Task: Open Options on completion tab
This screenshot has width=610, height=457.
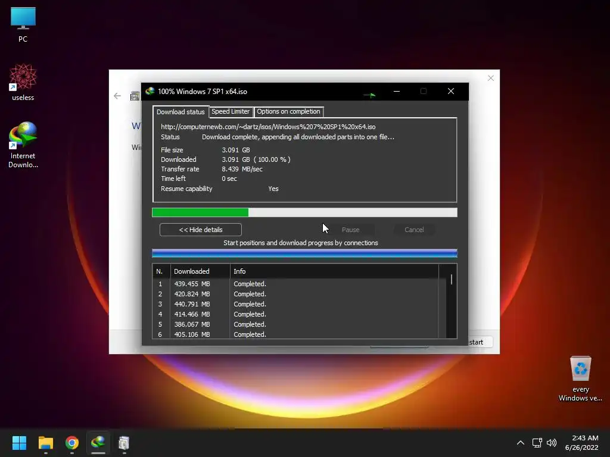Action: point(288,111)
